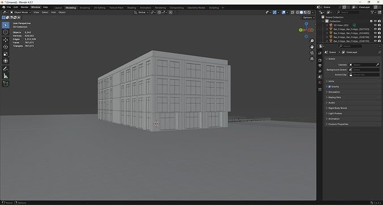Click the Camera field eyedropper icon

(377, 65)
